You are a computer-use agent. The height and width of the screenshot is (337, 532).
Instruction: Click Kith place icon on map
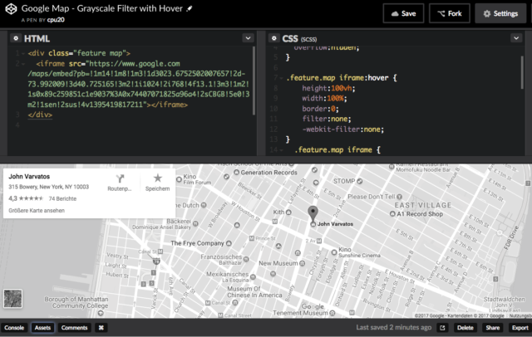(288, 212)
